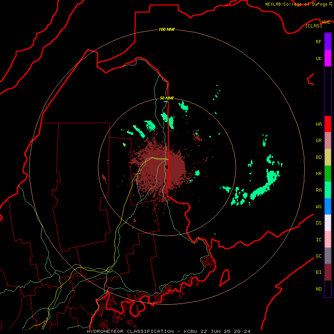Viewport: 334px width, 334px height.
Task: Click the IC legend label
Action: (x=318, y=240)
